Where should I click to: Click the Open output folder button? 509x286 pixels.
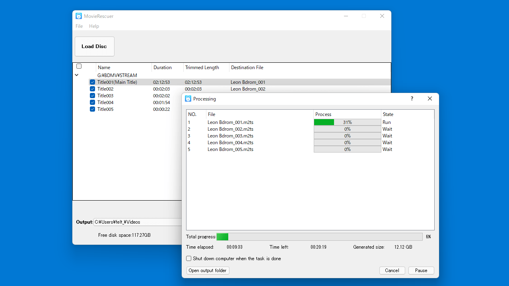(x=208, y=271)
